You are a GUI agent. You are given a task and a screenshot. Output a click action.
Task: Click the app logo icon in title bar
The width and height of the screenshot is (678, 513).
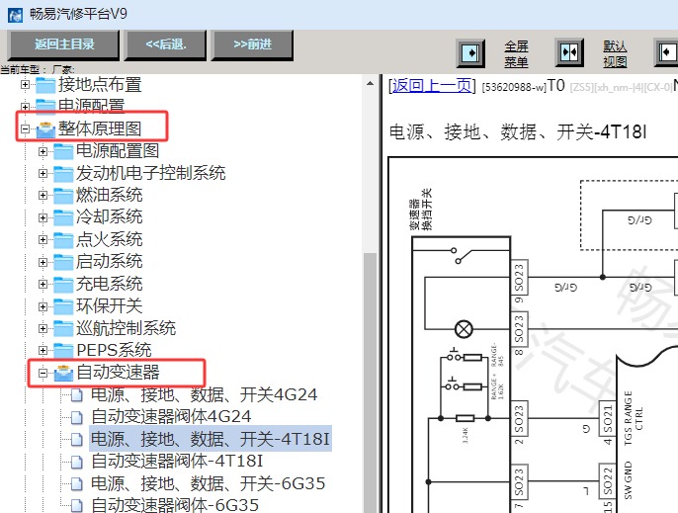15,15
